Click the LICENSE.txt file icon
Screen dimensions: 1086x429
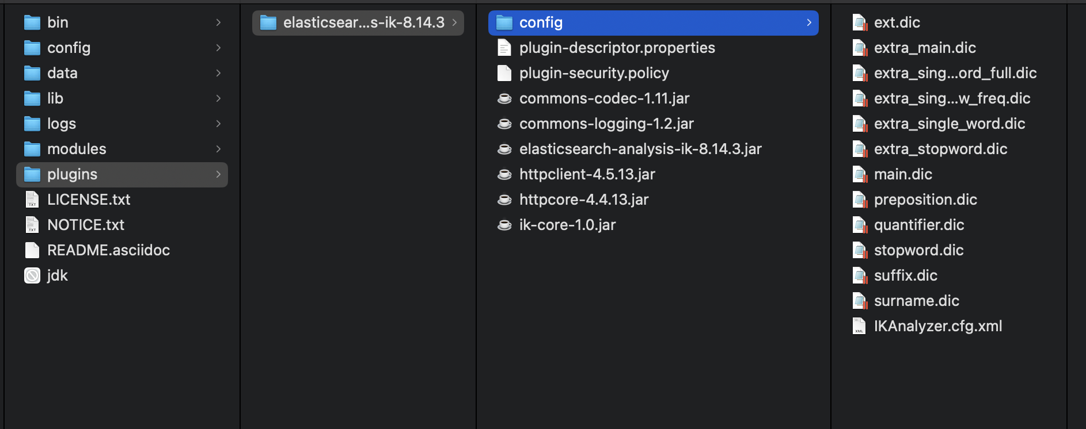click(x=32, y=200)
